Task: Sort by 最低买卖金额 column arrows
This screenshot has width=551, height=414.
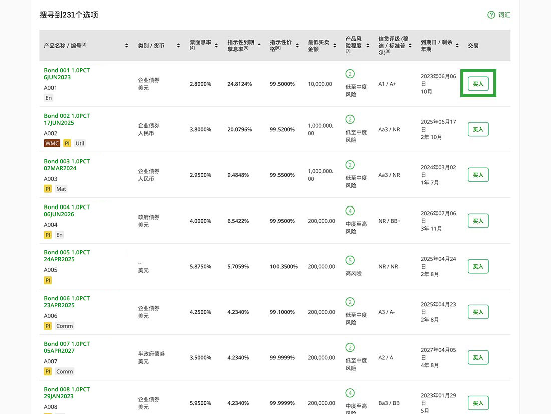Action: pos(335,46)
